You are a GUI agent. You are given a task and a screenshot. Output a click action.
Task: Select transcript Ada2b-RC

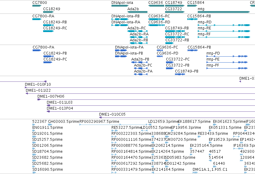coord(137,31)
